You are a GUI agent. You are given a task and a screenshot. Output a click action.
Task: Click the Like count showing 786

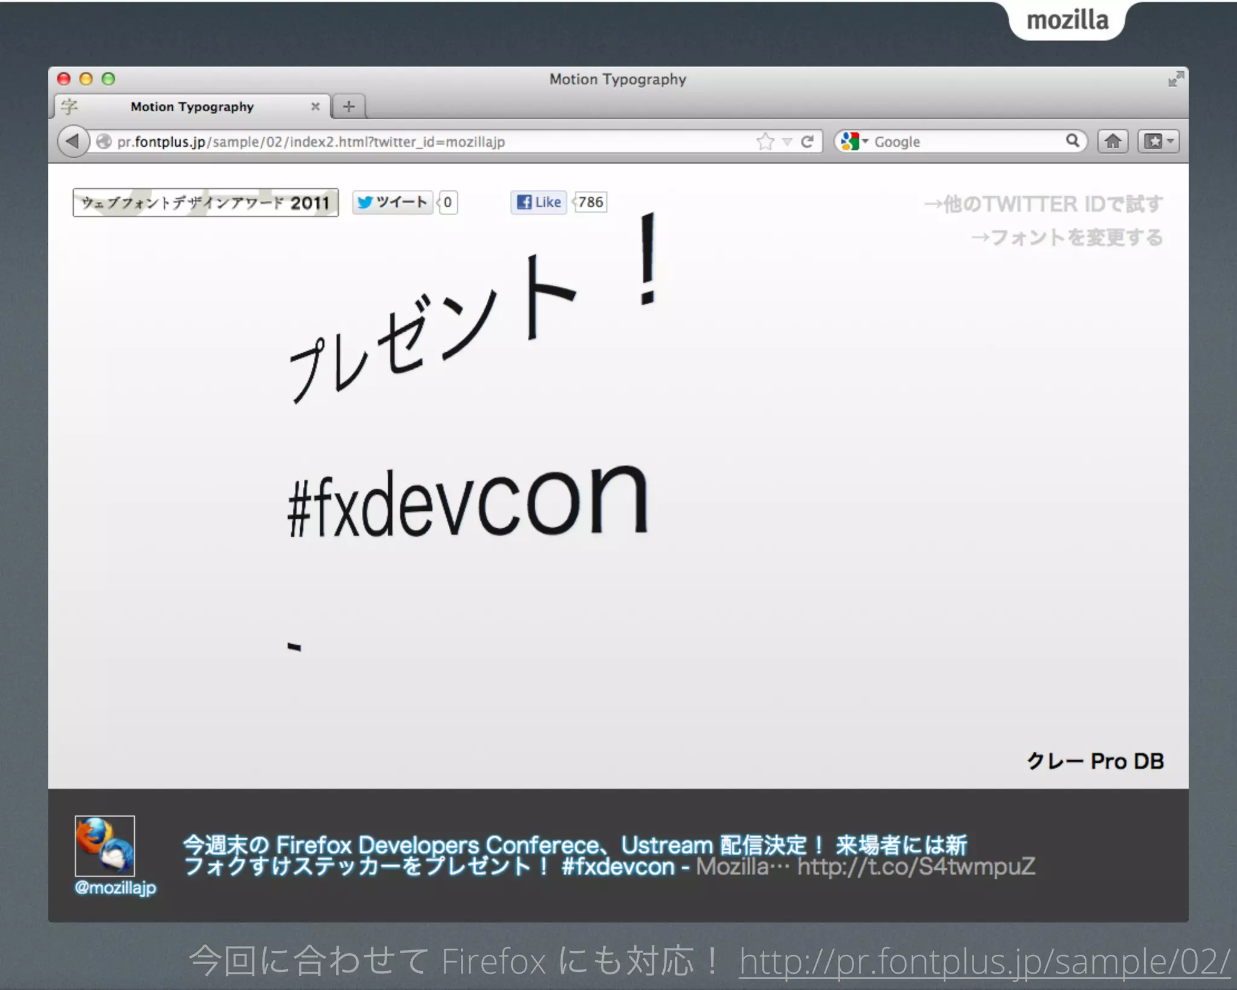[x=590, y=202]
